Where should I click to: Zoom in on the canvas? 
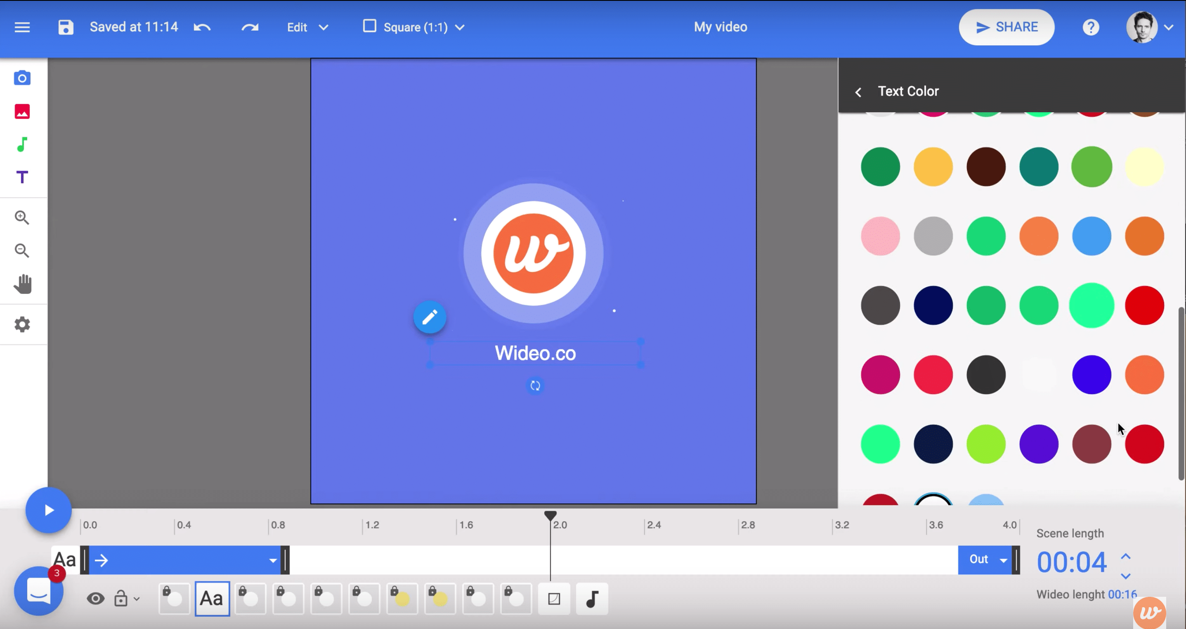pos(22,218)
